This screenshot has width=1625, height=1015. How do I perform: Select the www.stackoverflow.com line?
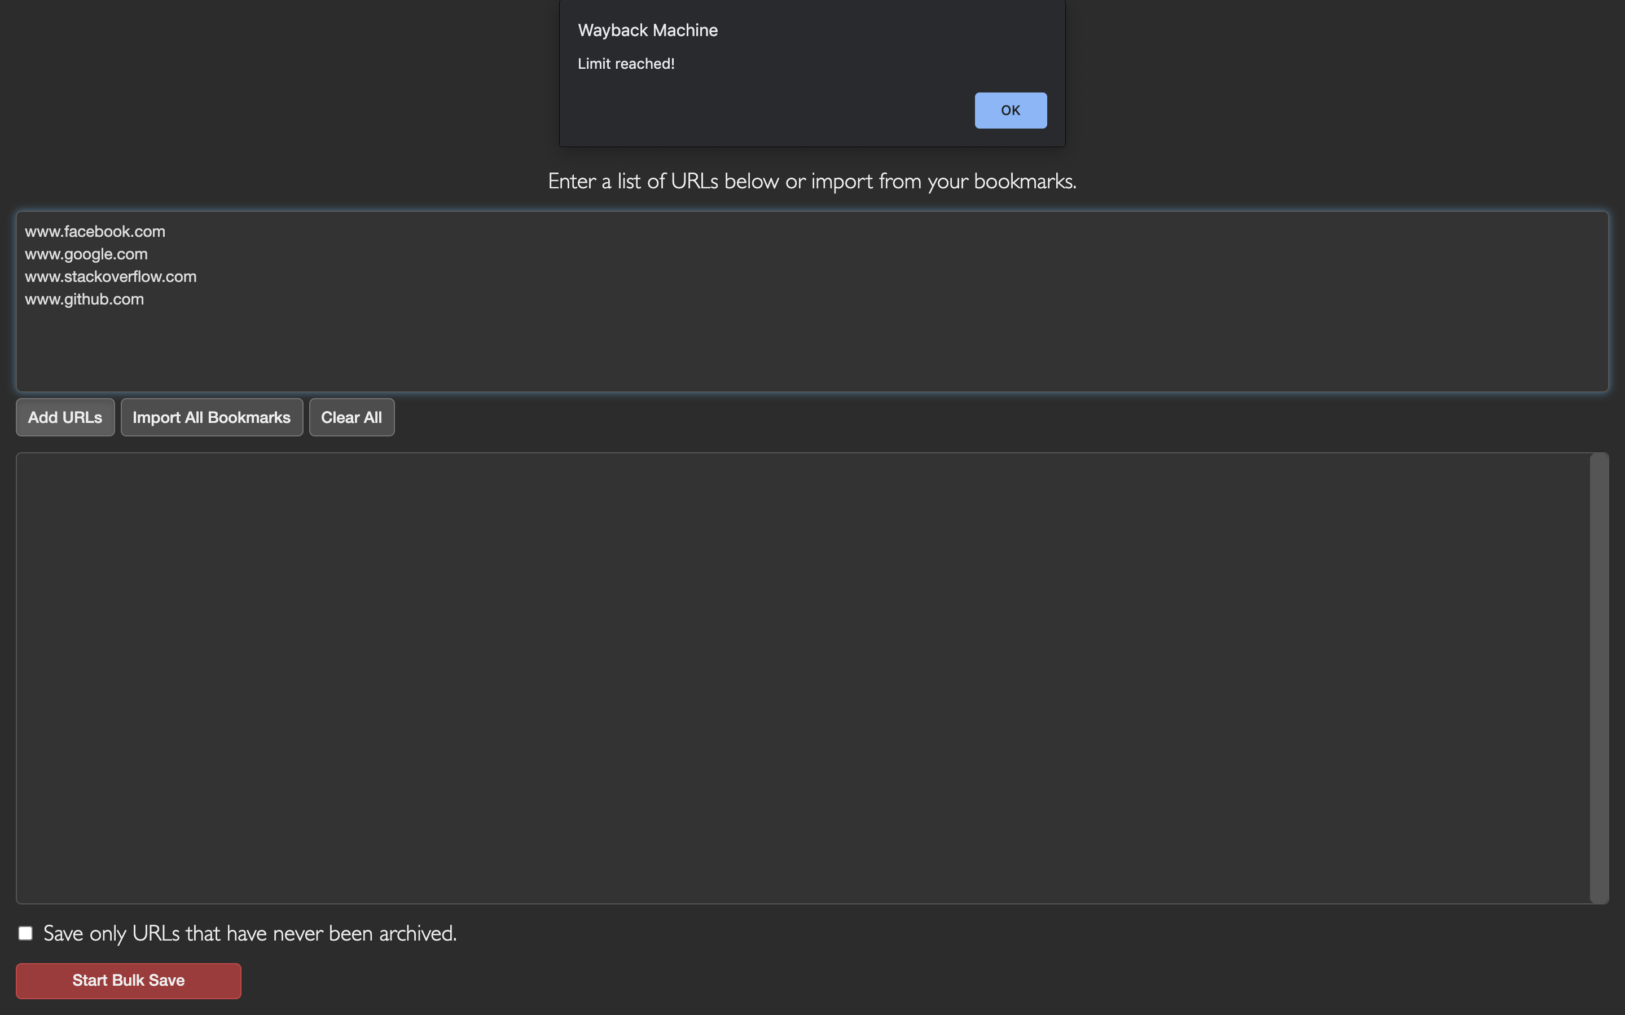click(110, 276)
